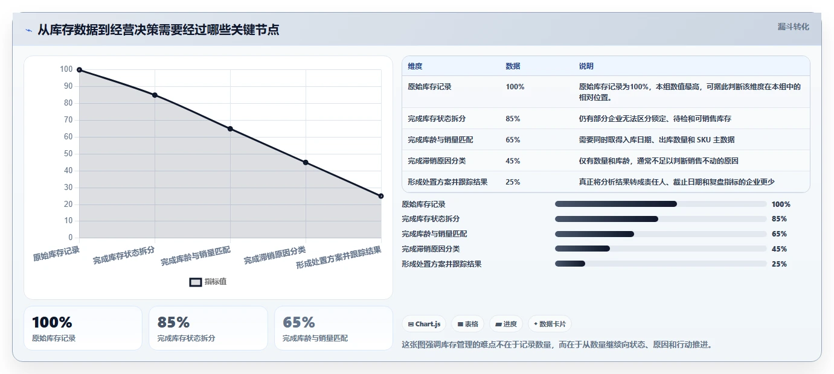This screenshot has width=834, height=374.
Task: Click the x-axis label 完成滞销原因分类
Action: [x=275, y=255]
